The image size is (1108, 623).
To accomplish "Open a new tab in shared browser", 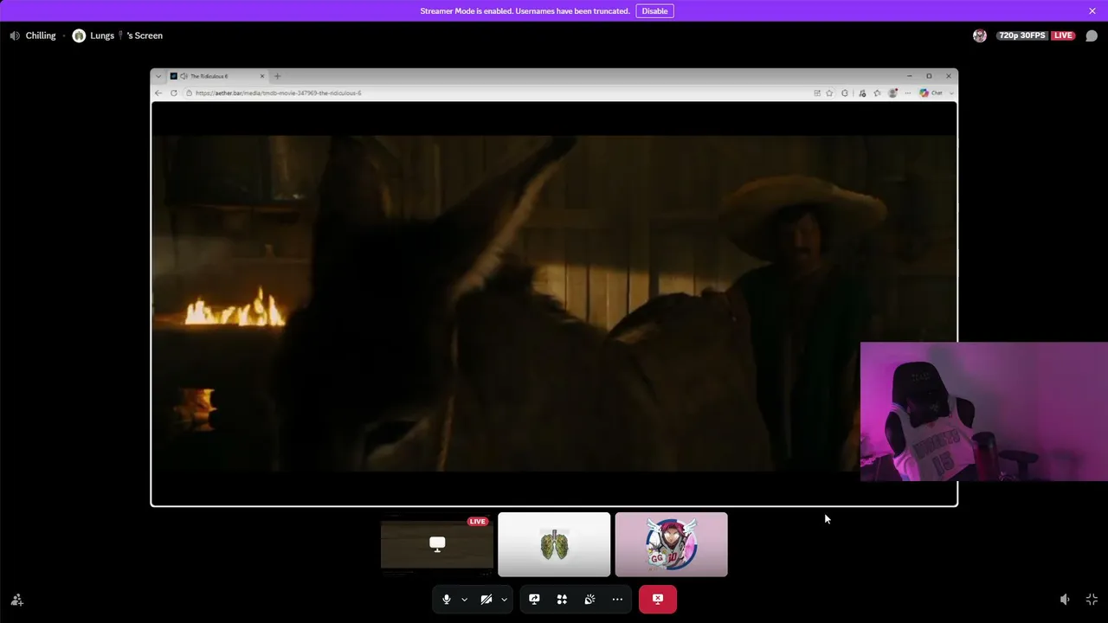I will [277, 76].
